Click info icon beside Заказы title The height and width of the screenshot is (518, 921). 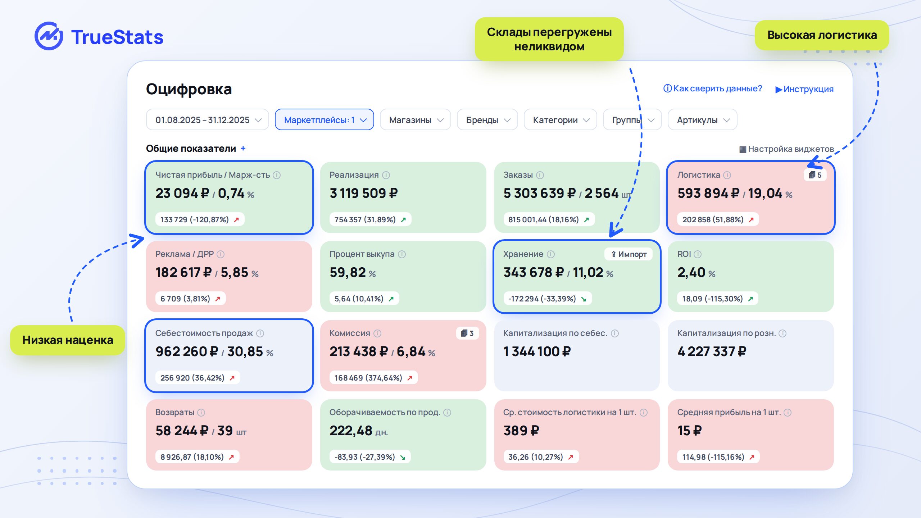(540, 175)
